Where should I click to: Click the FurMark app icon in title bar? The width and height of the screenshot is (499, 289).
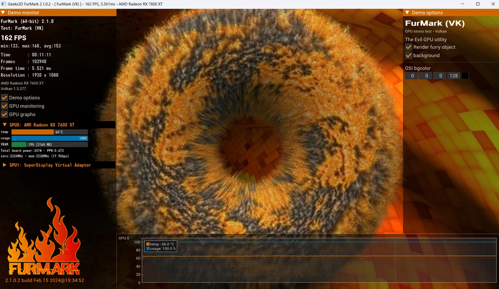(x=4, y=4)
